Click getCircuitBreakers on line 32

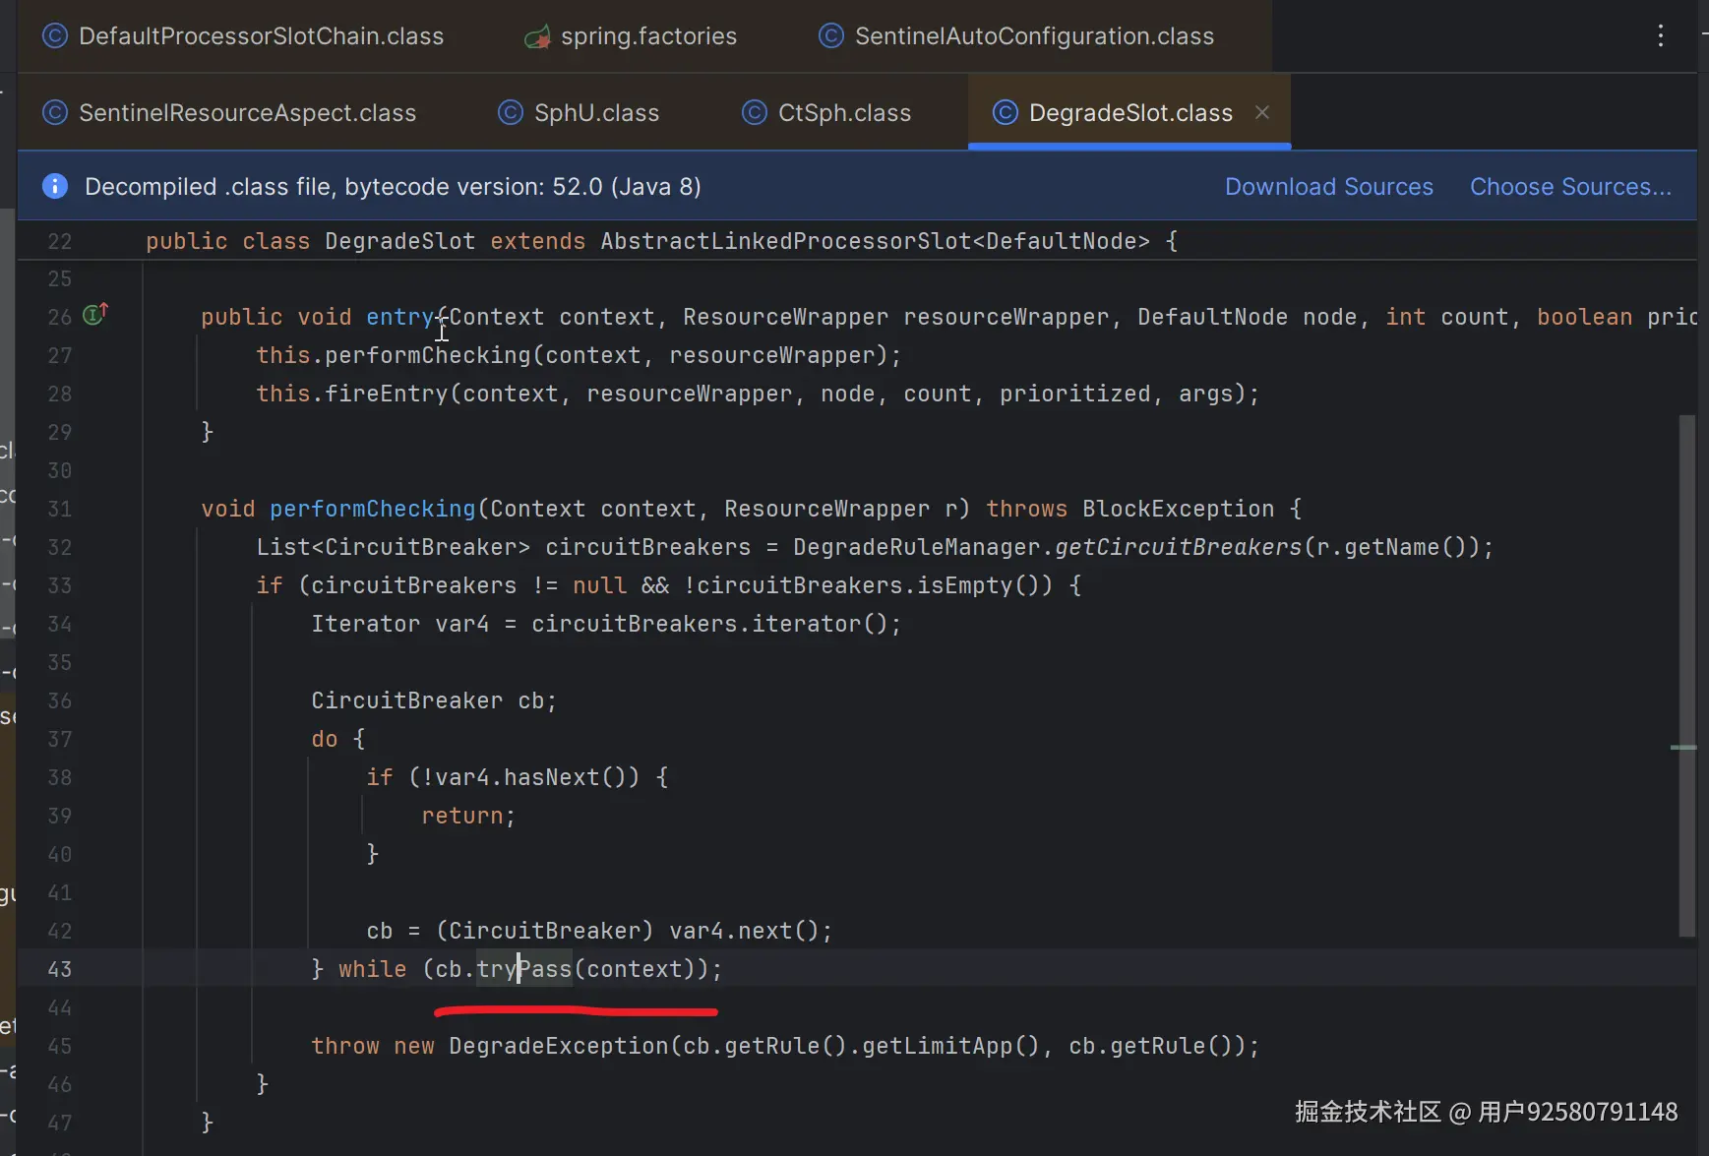tap(1179, 547)
